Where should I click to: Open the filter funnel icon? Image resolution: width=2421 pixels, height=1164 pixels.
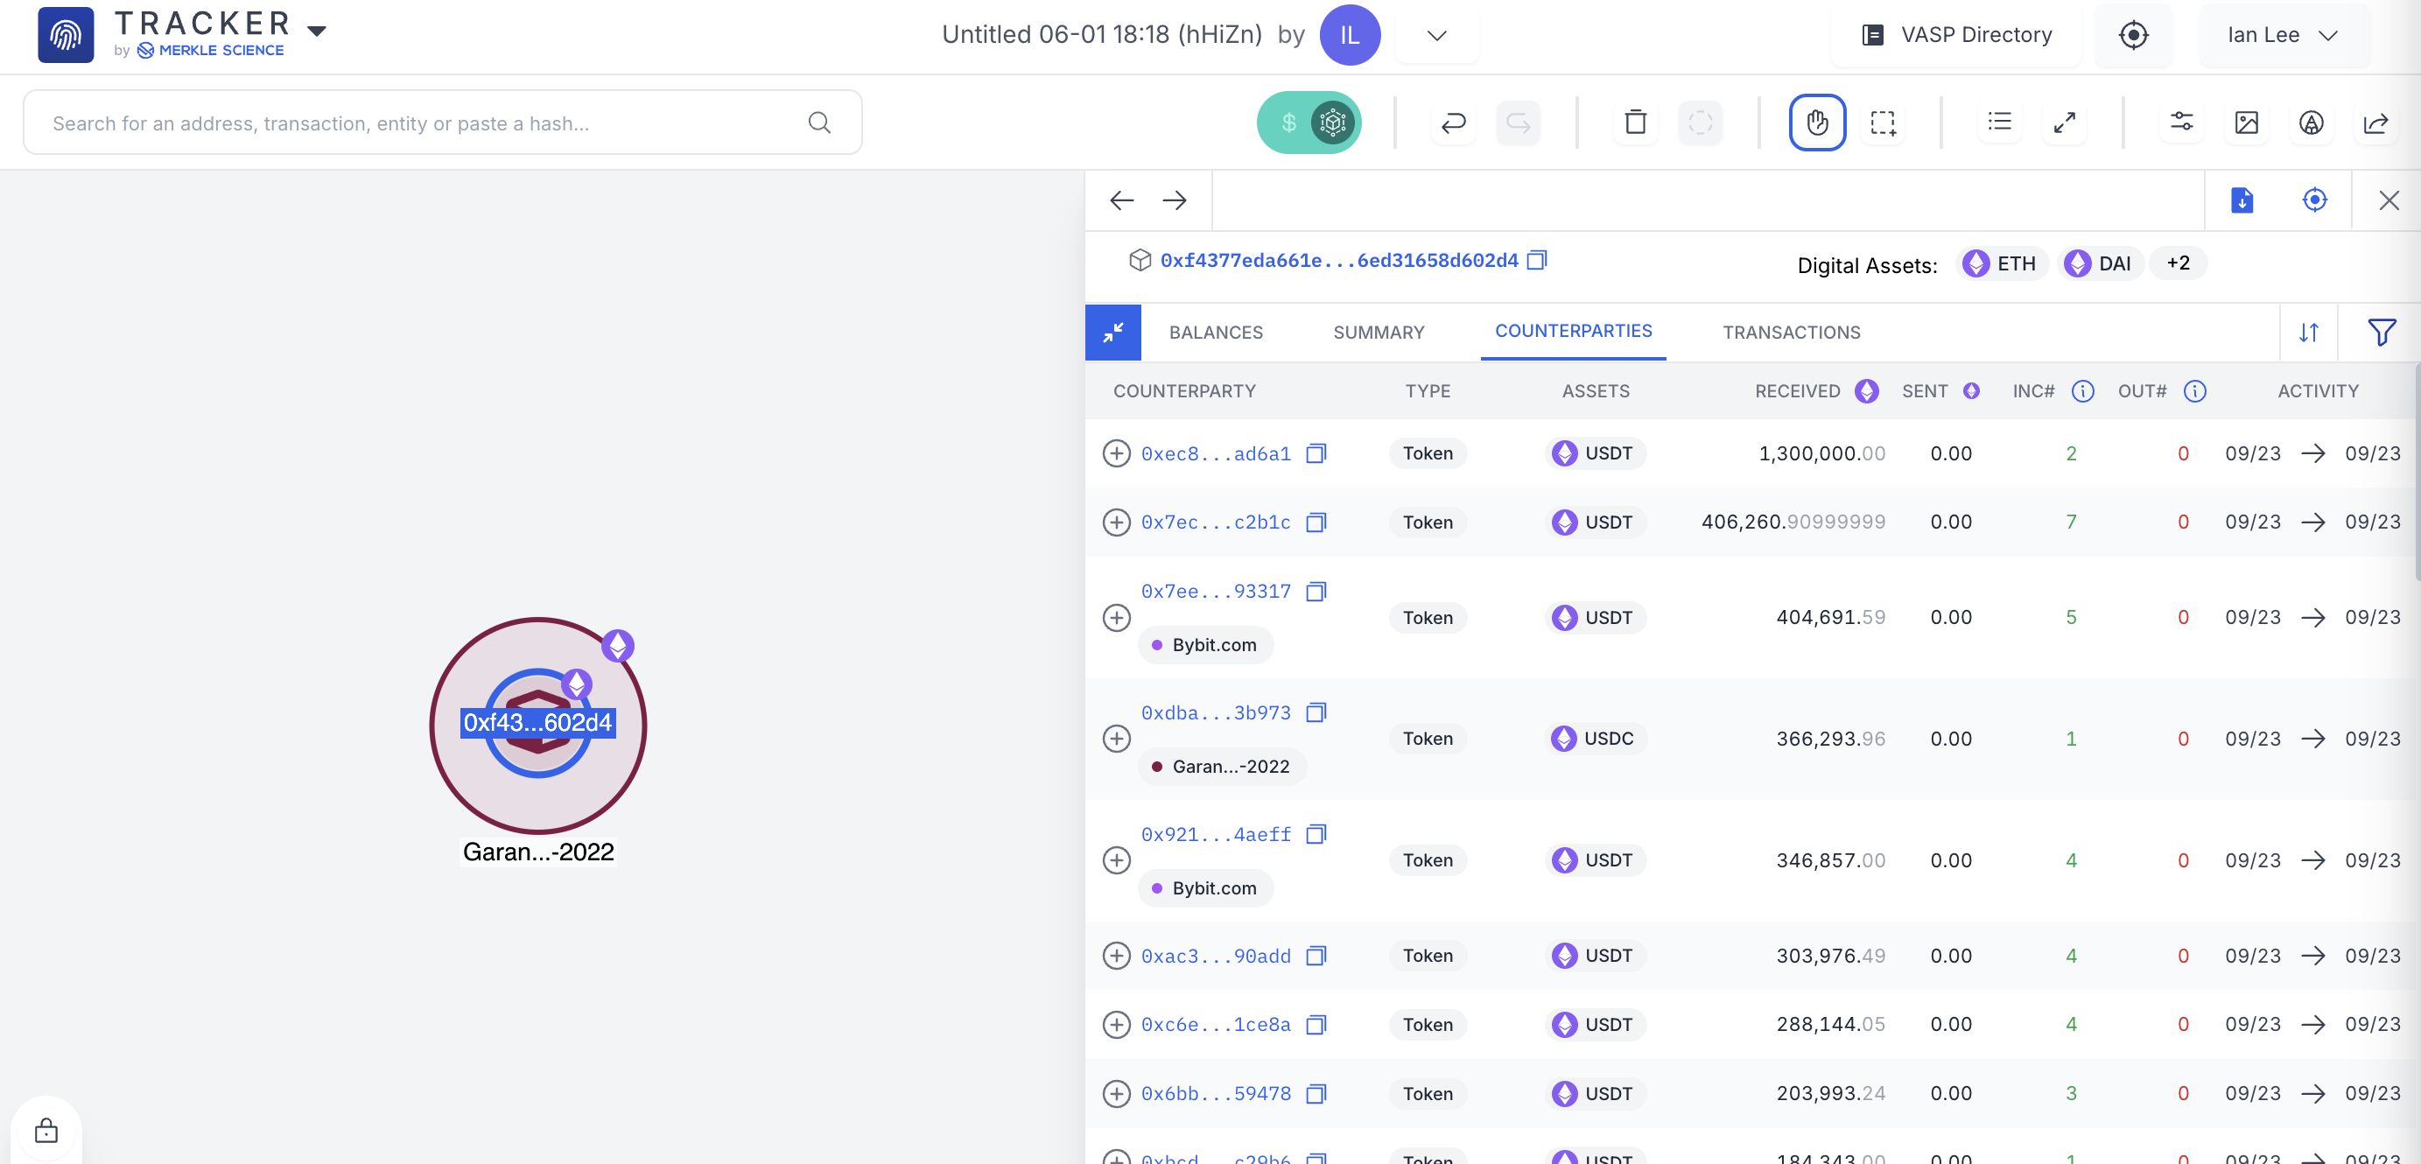(2381, 333)
